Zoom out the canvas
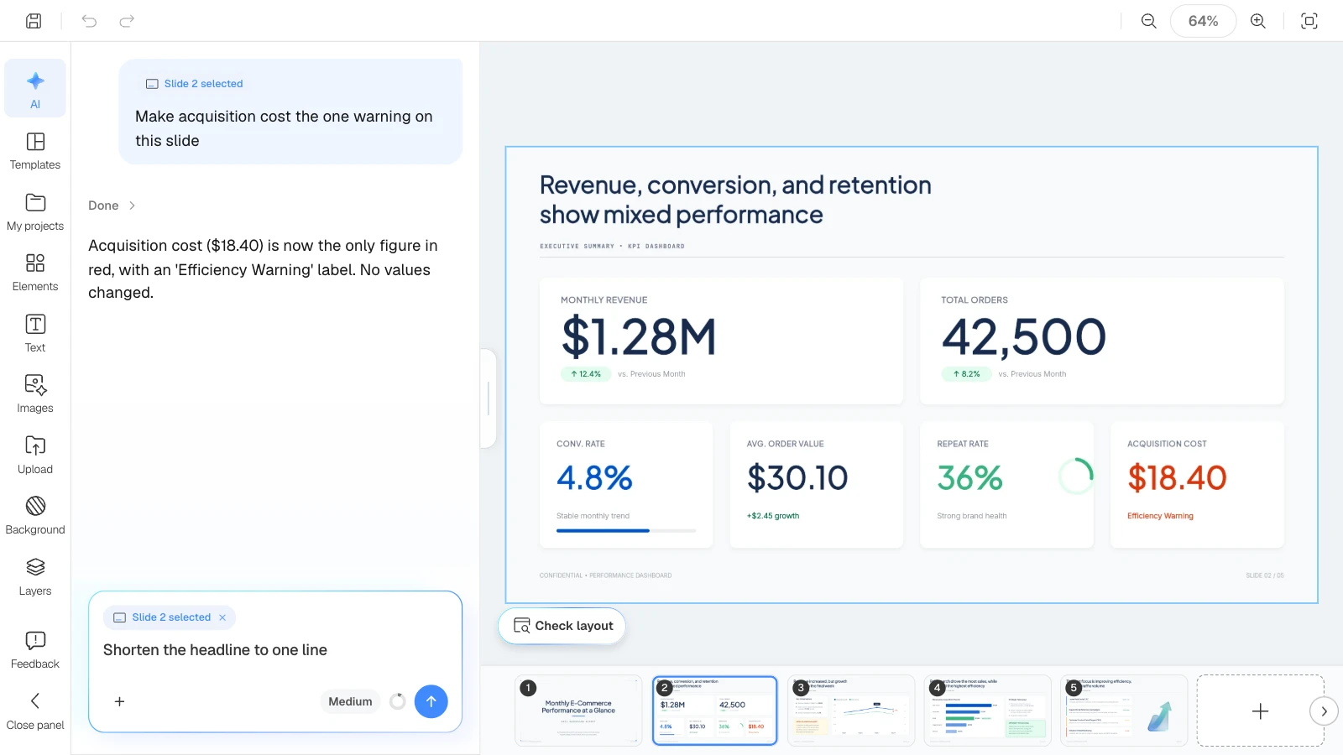The image size is (1343, 755). pyautogui.click(x=1148, y=21)
